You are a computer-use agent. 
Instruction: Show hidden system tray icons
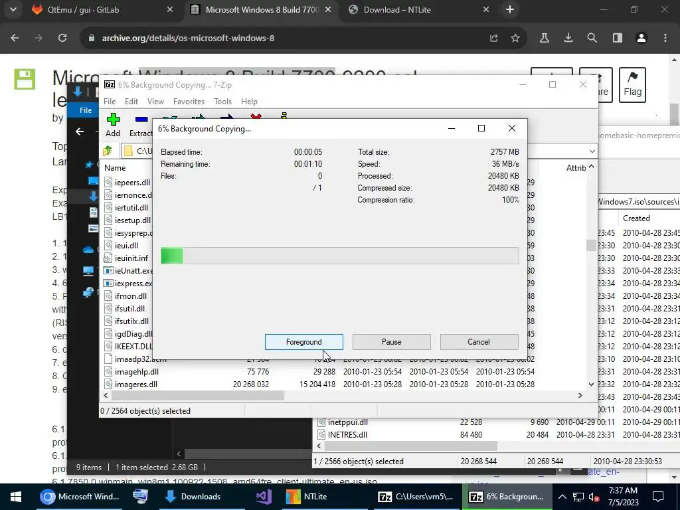point(562,497)
